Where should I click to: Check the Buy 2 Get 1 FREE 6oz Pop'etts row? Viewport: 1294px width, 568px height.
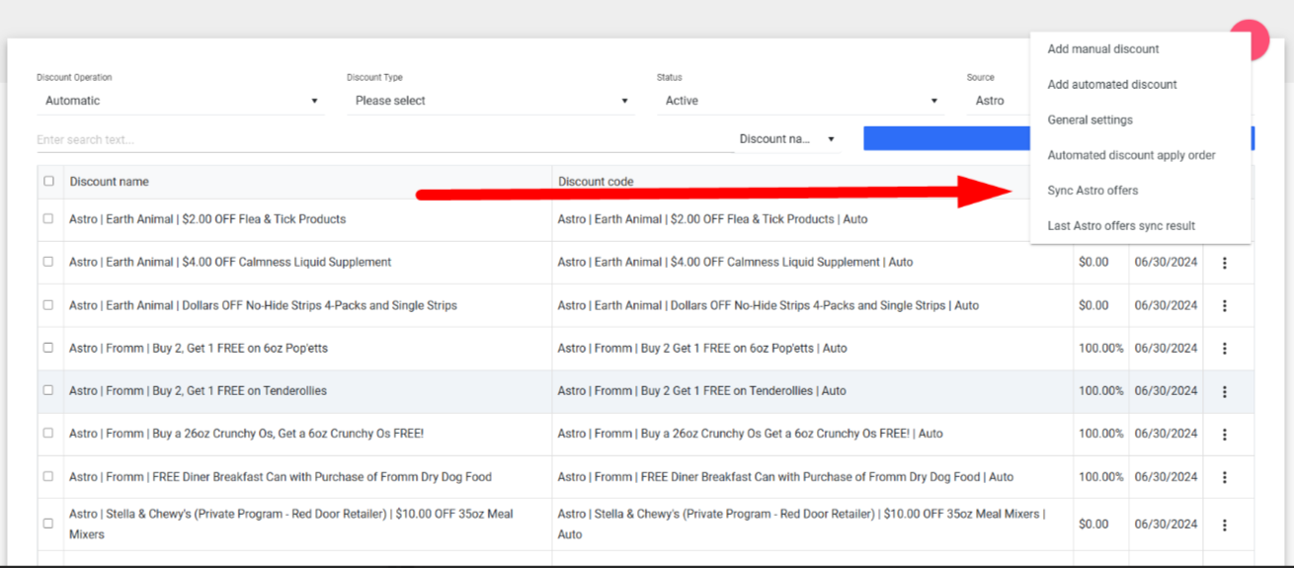(x=48, y=348)
